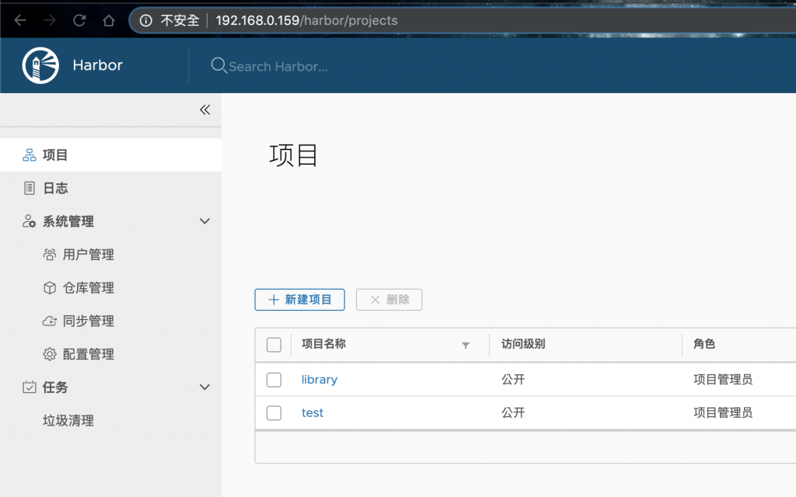This screenshot has width=796, height=497.
Task: Open the test project link
Action: (312, 413)
